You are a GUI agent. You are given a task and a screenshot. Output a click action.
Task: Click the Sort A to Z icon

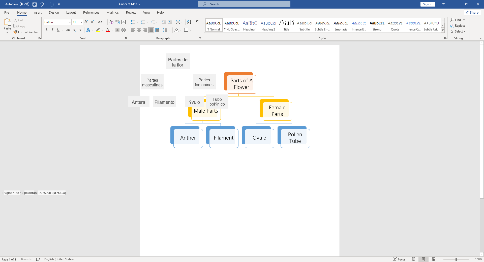tap(189, 22)
